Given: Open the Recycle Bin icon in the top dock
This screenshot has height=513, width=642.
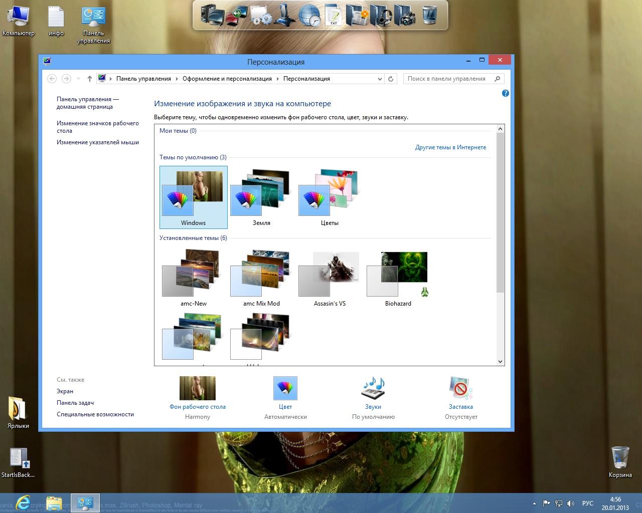Looking at the screenshot, I should [430, 15].
